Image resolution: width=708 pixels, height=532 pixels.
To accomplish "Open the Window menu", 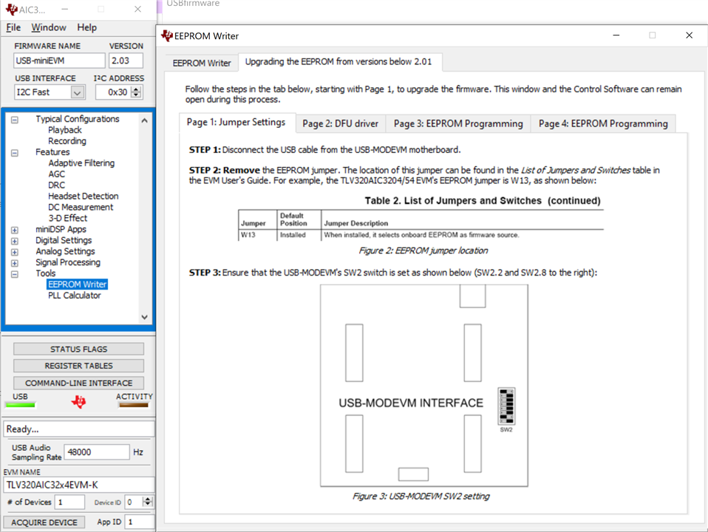I will pos(49,27).
